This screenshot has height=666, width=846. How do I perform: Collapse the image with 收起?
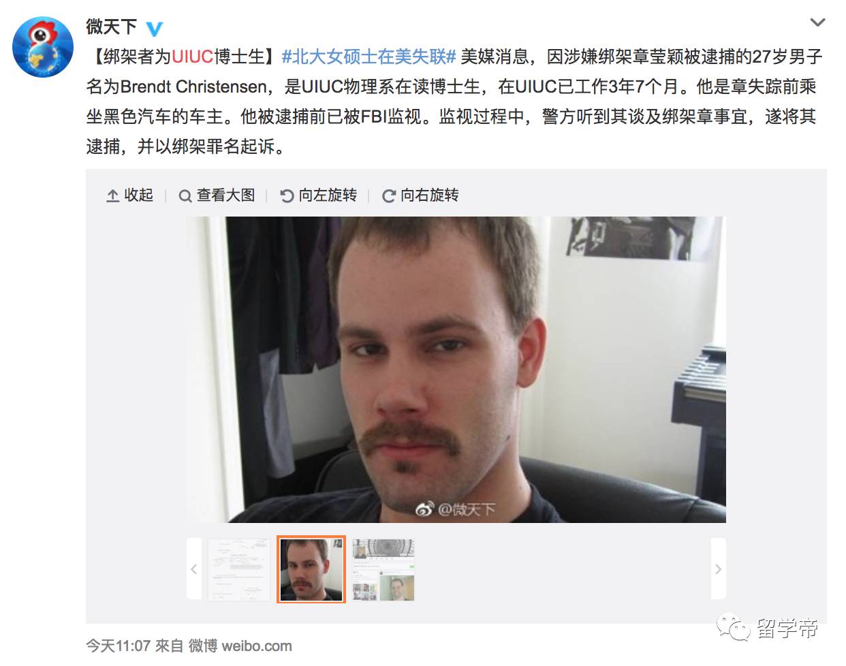(130, 195)
